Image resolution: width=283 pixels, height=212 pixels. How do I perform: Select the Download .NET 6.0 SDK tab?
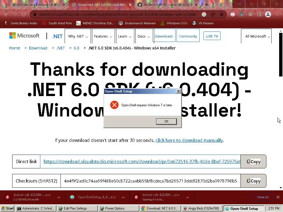coord(101,5)
